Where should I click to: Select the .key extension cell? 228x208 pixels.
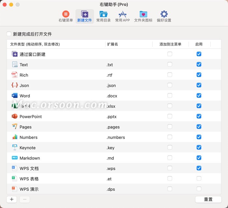[x=110, y=148]
